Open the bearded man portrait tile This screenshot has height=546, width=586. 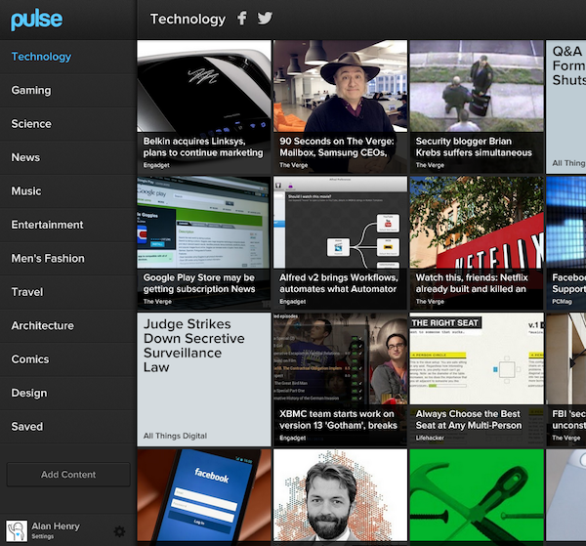341,495
